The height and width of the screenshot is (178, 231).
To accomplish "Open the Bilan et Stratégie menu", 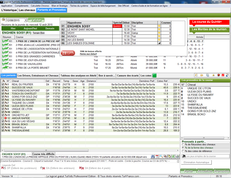I will point(59,6).
